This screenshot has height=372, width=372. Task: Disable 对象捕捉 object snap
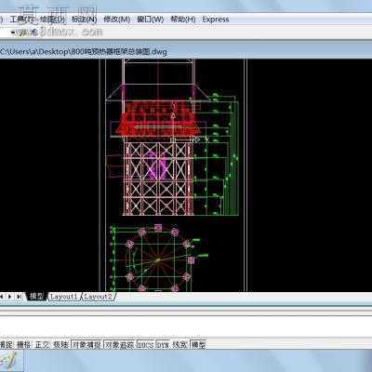click(86, 344)
